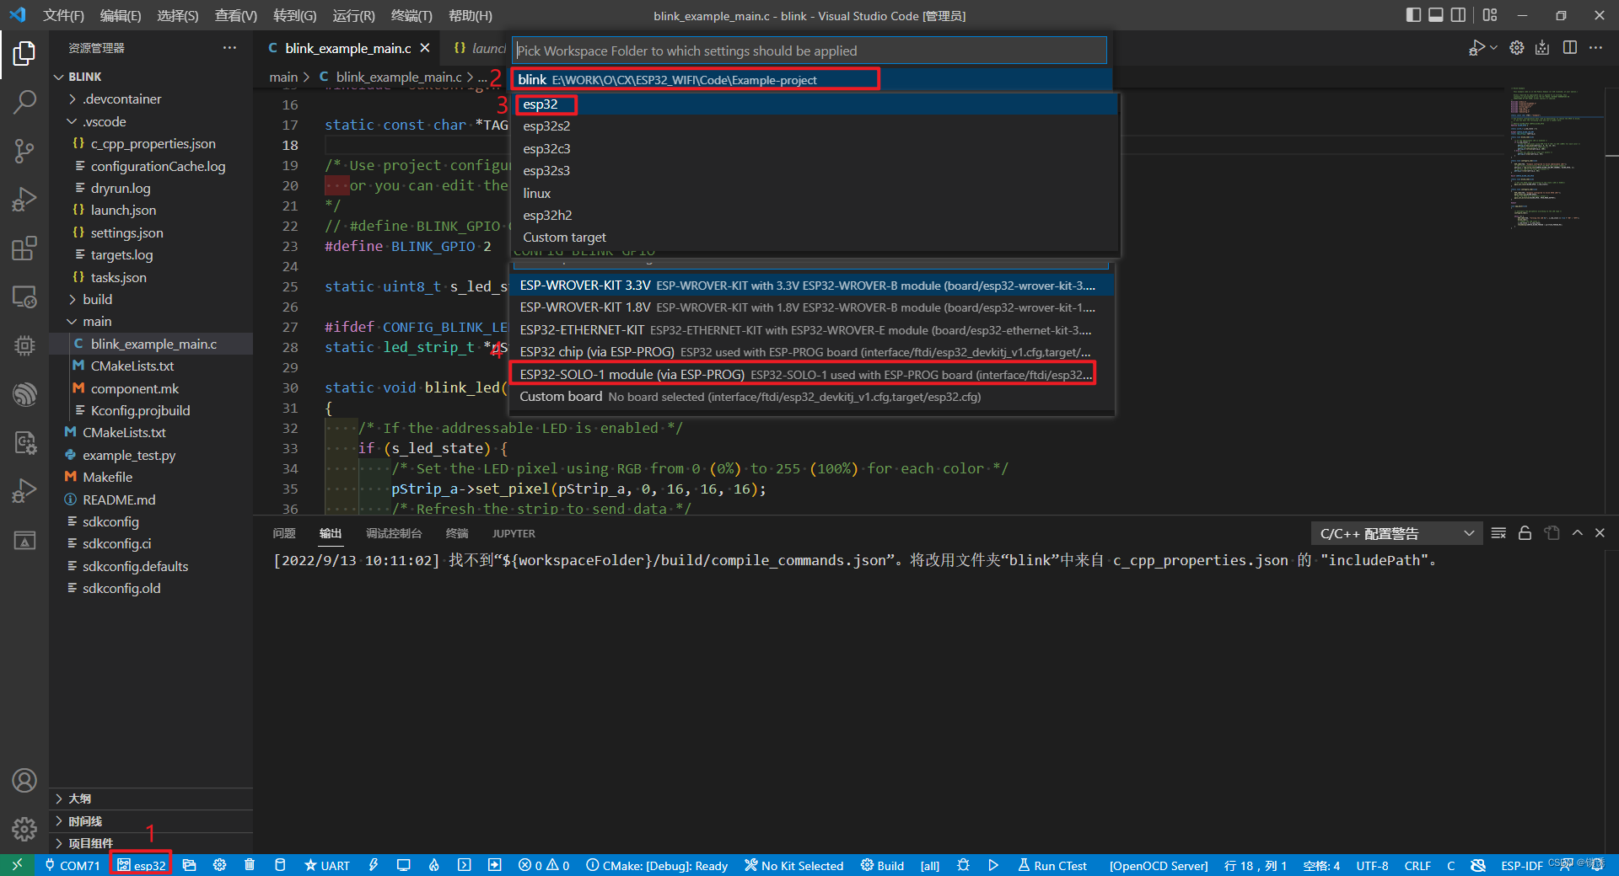Open the Run and Debug view
This screenshot has height=876, width=1619.
point(24,200)
